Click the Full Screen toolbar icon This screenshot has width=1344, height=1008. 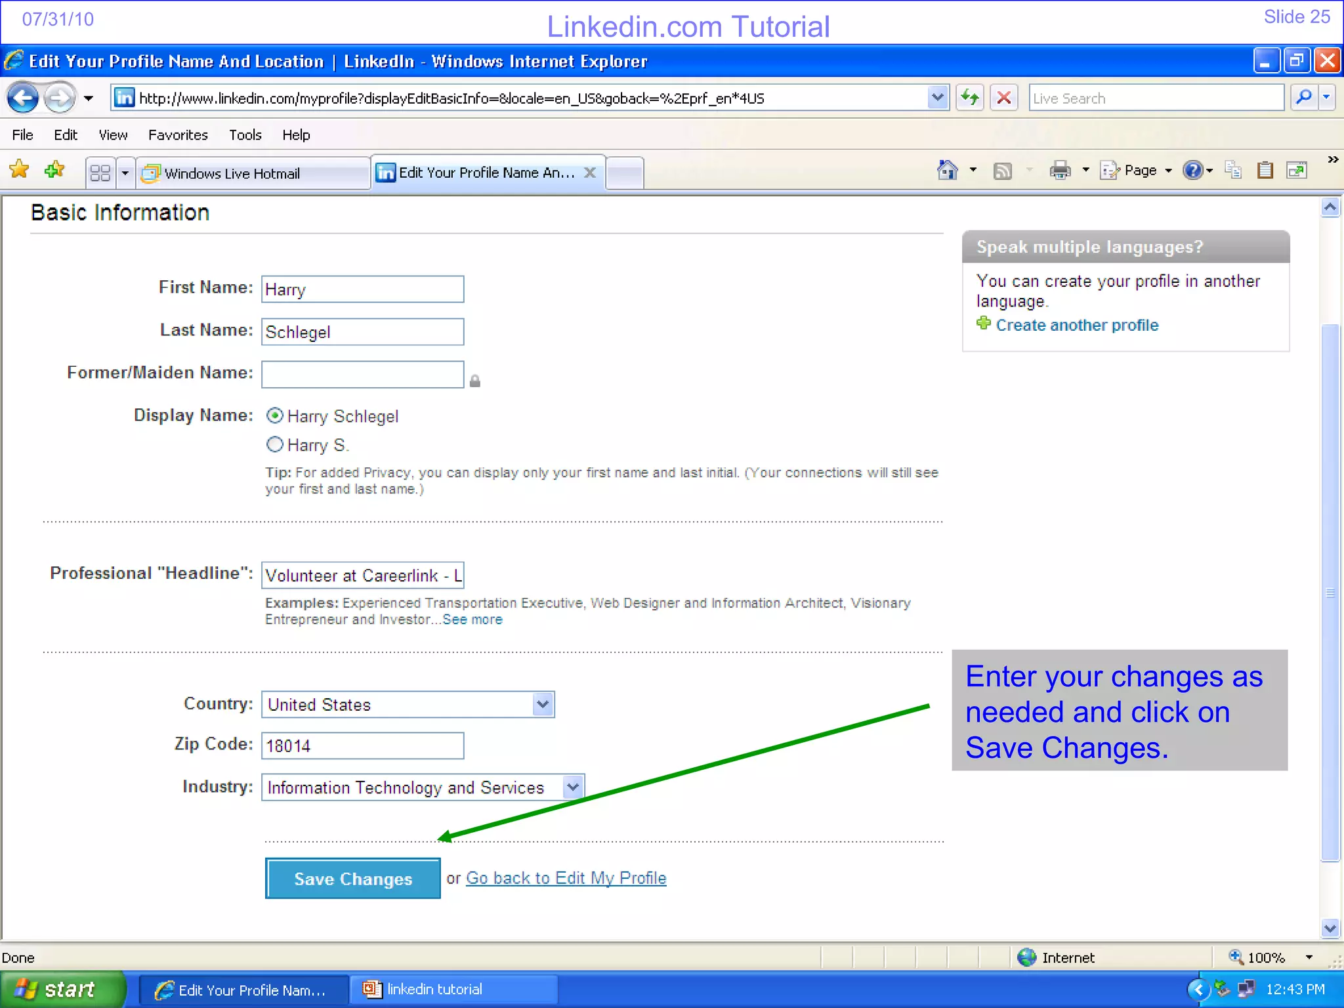click(1297, 171)
